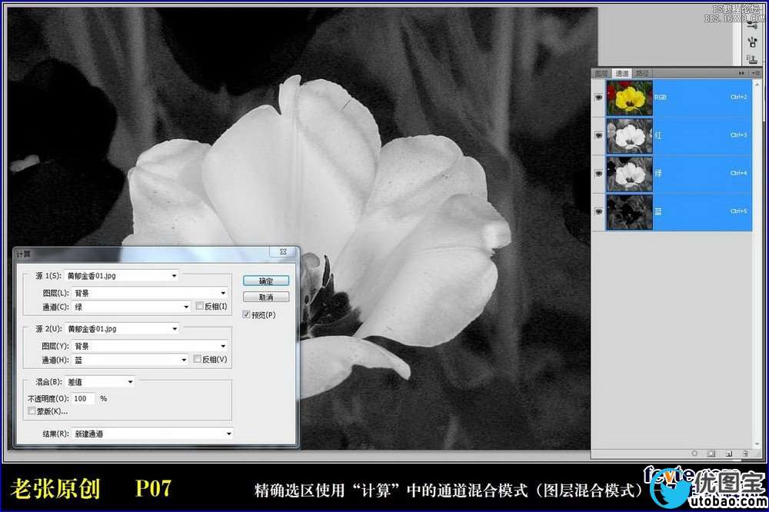Click the Cancel (取消) button
769x512 pixels.
[x=265, y=297]
